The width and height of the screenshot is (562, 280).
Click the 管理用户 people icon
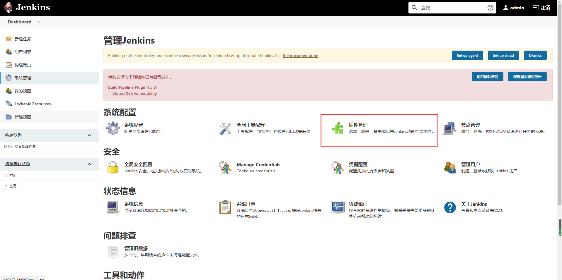pyautogui.click(x=450, y=168)
